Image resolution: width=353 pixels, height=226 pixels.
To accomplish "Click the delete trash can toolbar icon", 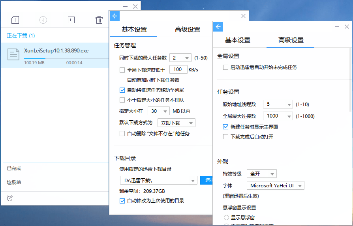I will click(99, 20).
